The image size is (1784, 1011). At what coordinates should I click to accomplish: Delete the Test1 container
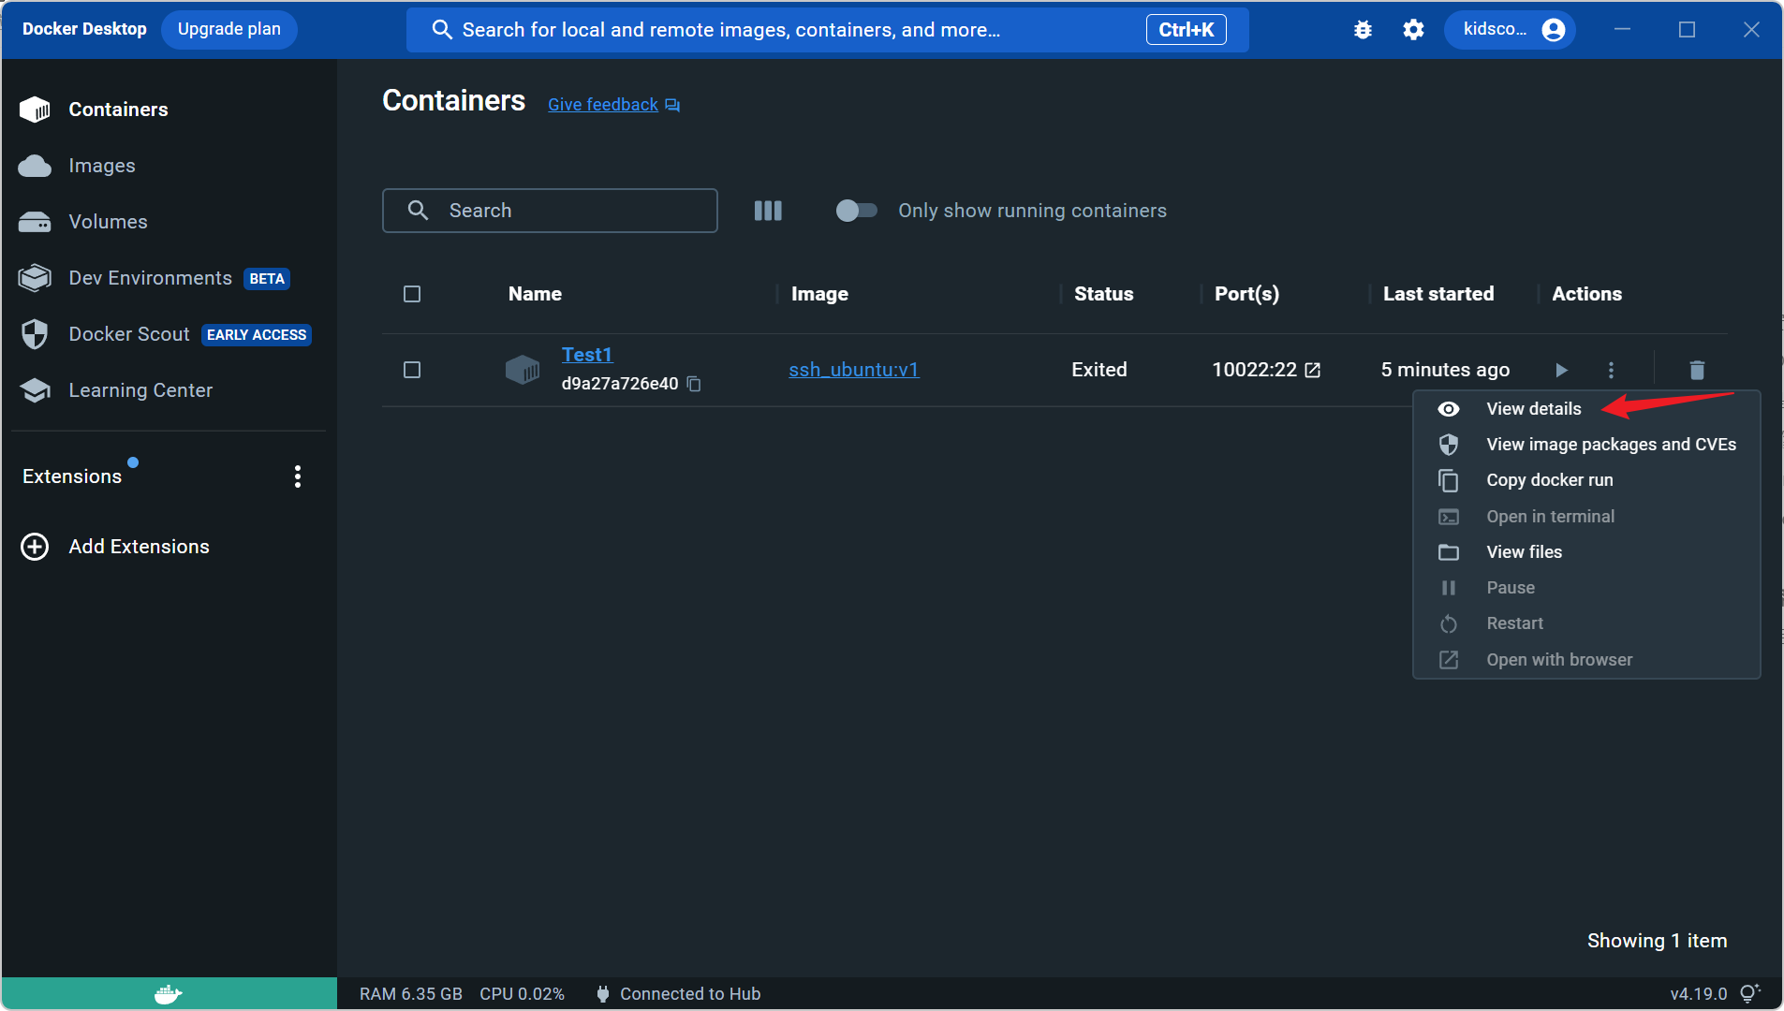pyautogui.click(x=1697, y=370)
